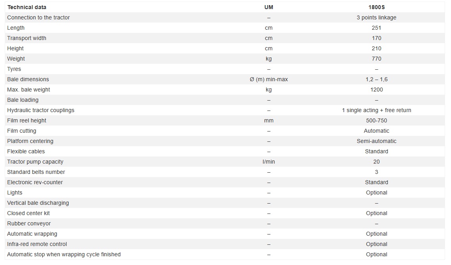451x265 pixels.
Task: Click the "Semi-automatic" platform centering value
Action: (376, 141)
